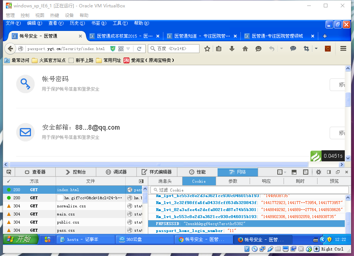Open the 历史 menu in Firefox

pyautogui.click(x=77, y=23)
